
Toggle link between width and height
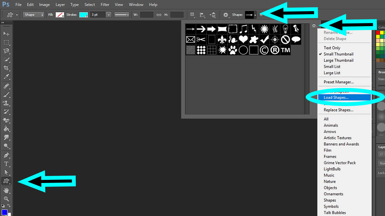(159, 15)
